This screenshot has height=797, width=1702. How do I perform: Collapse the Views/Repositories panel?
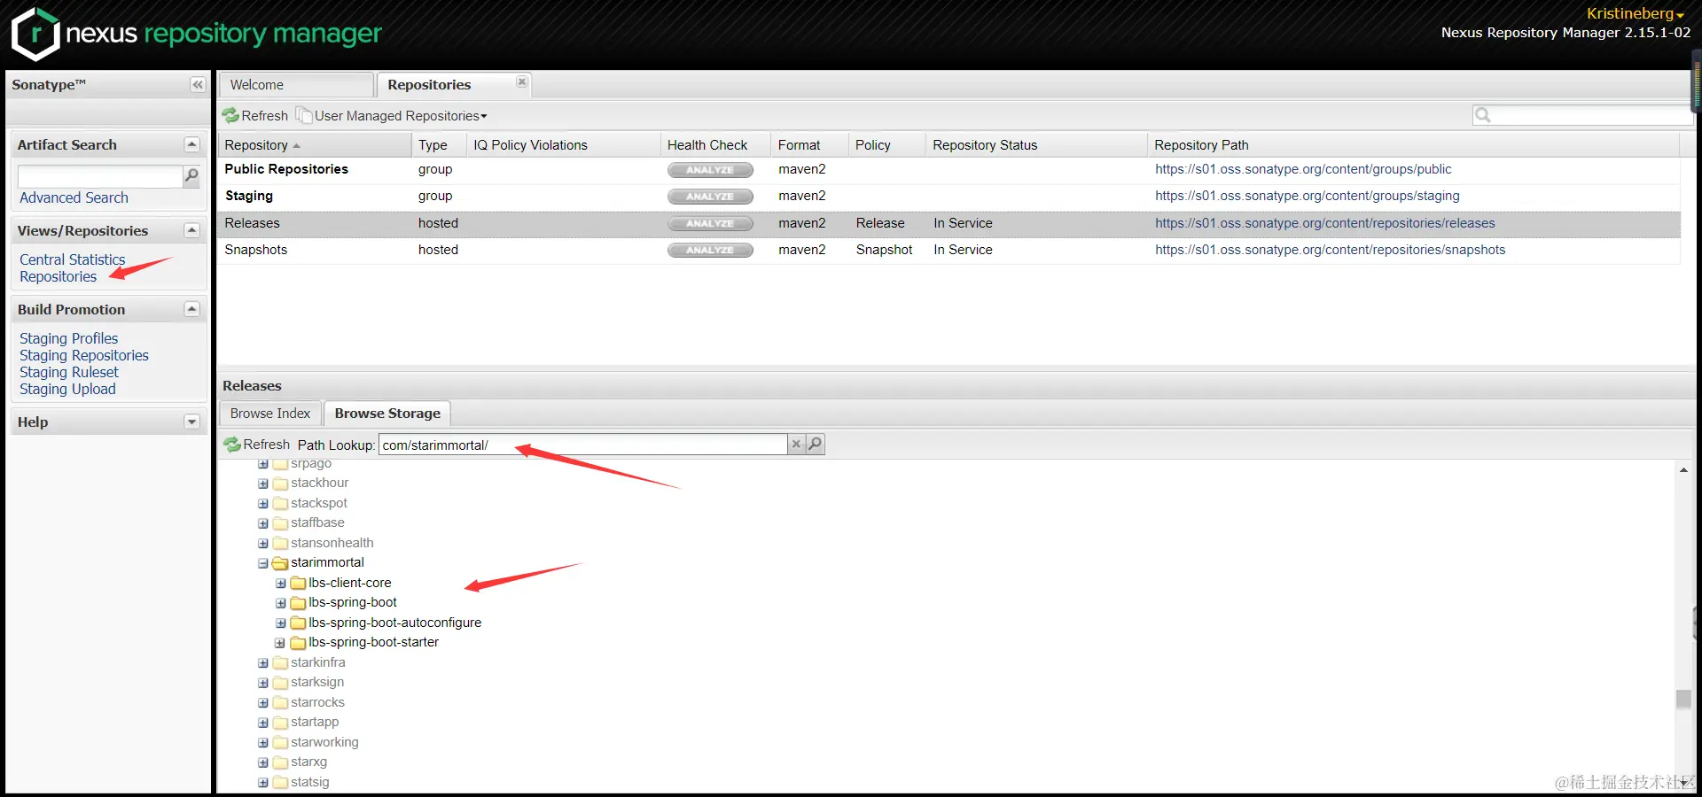(x=191, y=230)
